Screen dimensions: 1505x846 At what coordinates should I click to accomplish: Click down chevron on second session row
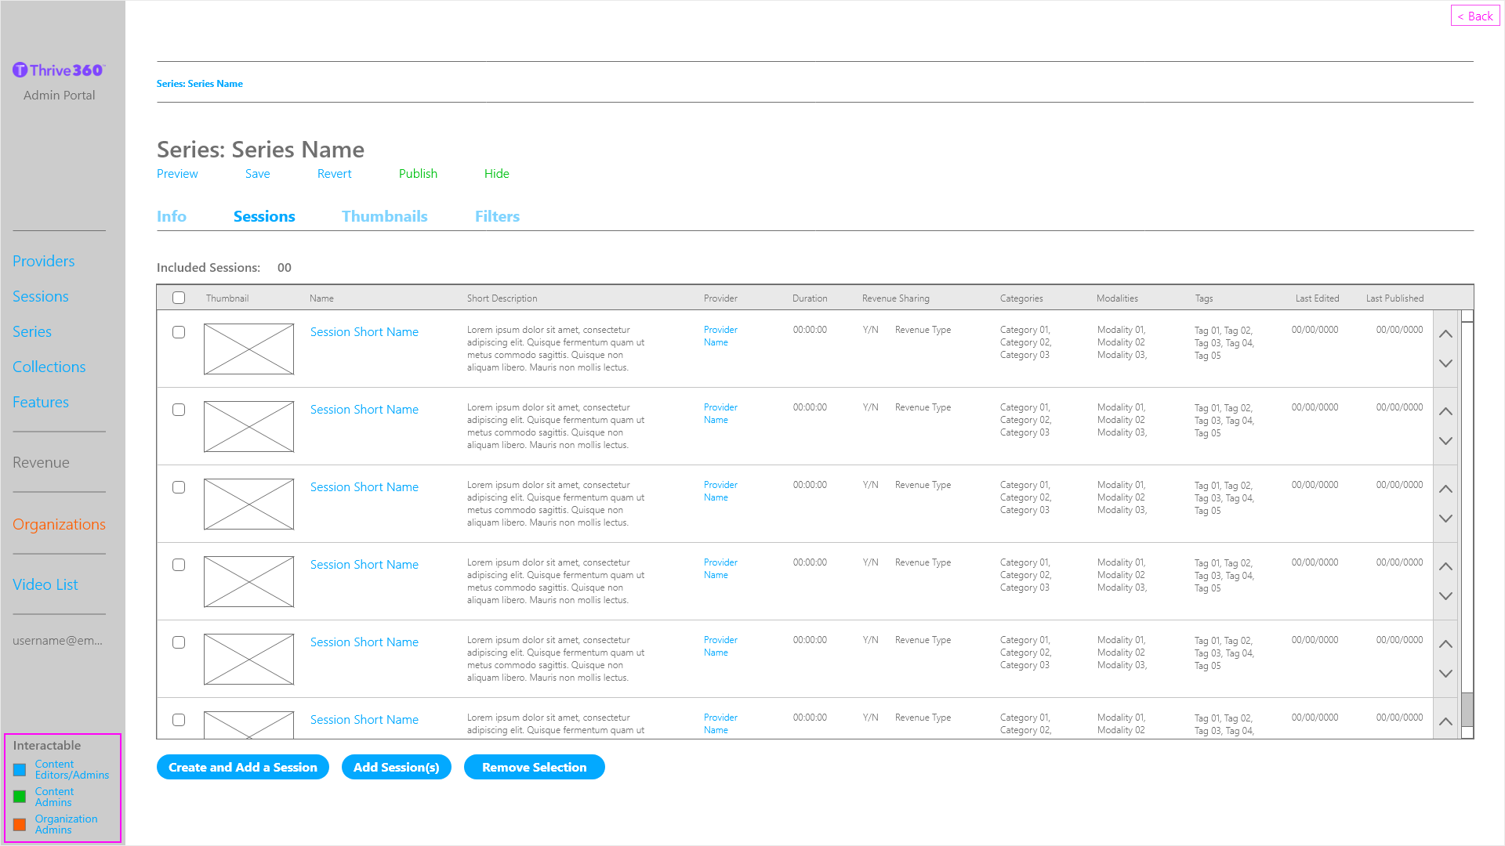(x=1445, y=441)
